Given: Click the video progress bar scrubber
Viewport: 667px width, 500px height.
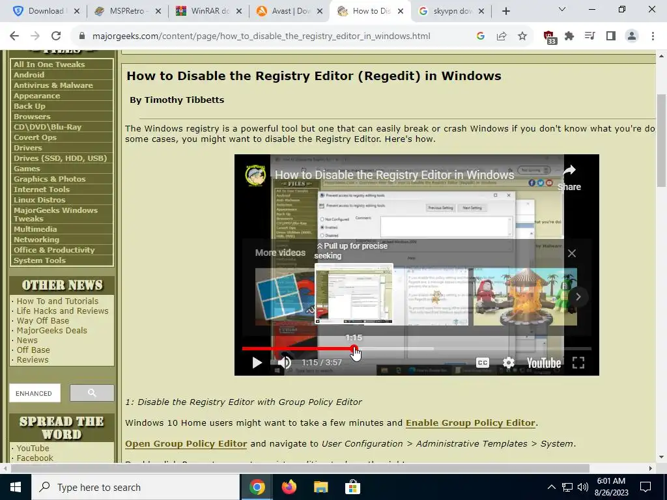Looking at the screenshot, I should point(354,349).
